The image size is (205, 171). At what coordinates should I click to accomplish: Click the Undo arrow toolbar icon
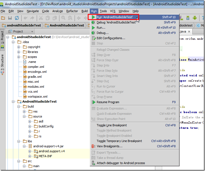coord(25,18)
